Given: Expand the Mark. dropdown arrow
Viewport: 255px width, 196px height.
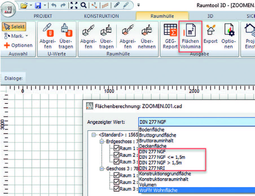Looking at the screenshot, I should pyautogui.click(x=27, y=36).
